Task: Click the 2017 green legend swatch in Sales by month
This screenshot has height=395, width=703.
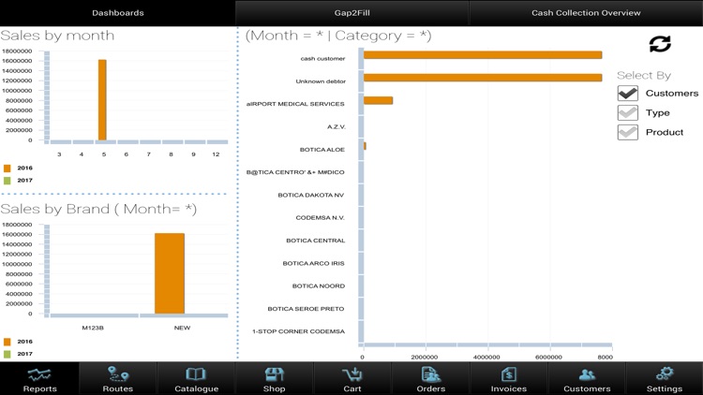Action: 7,181
